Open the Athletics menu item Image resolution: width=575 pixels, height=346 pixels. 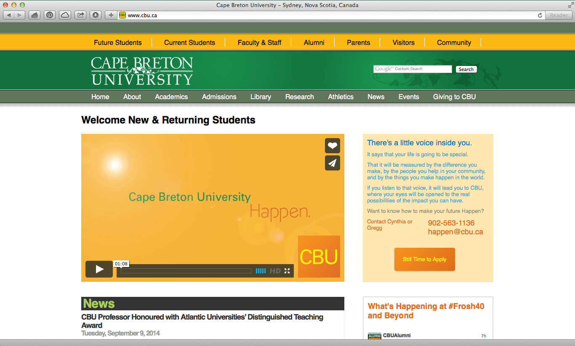coord(341,97)
